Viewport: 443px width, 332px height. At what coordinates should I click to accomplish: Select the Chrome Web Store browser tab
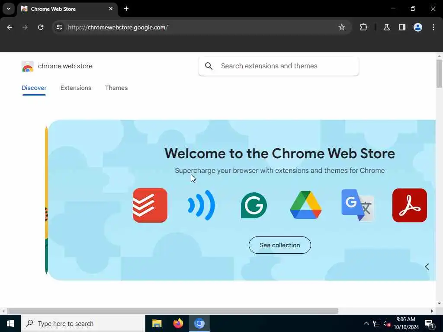[x=67, y=9]
